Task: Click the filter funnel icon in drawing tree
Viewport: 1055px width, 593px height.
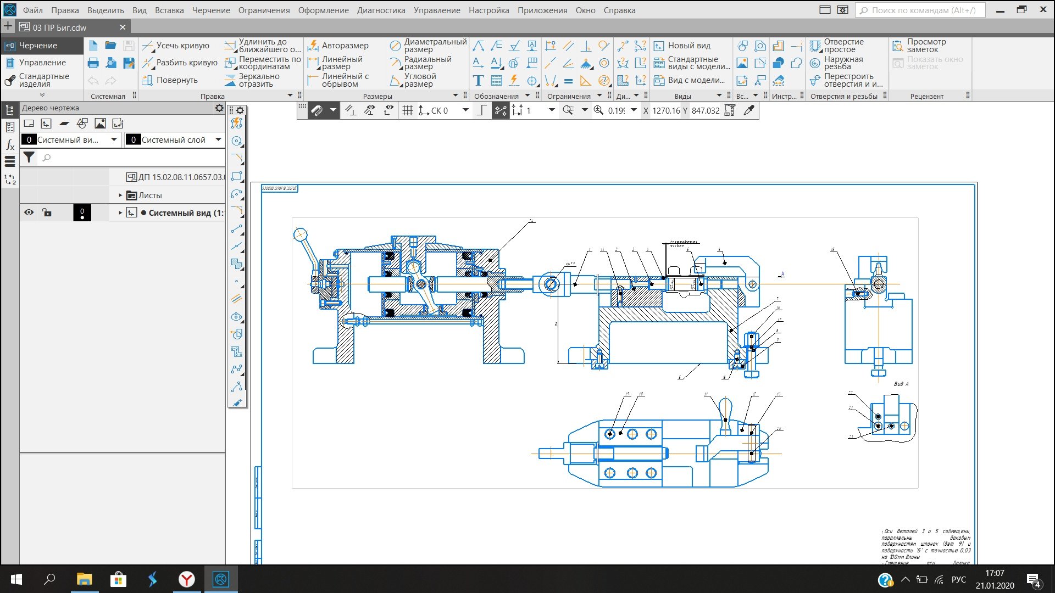Action: coord(29,158)
